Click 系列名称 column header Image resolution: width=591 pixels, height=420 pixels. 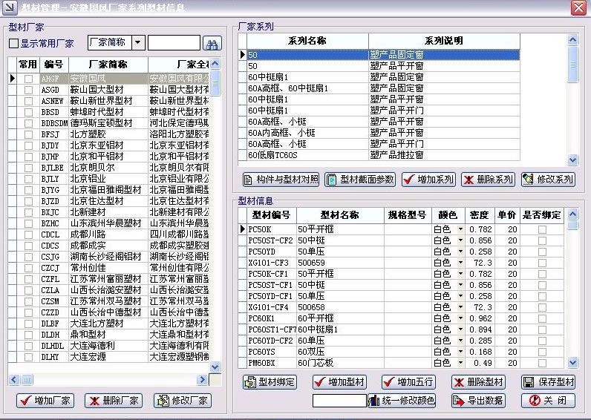307,41
